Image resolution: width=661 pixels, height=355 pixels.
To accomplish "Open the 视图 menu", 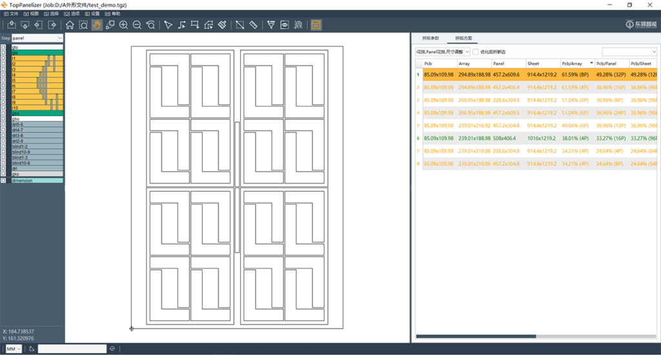I will point(31,14).
